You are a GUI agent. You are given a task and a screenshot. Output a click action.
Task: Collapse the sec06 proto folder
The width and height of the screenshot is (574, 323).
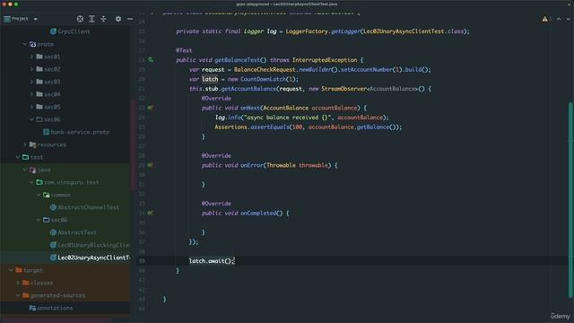click(x=31, y=119)
